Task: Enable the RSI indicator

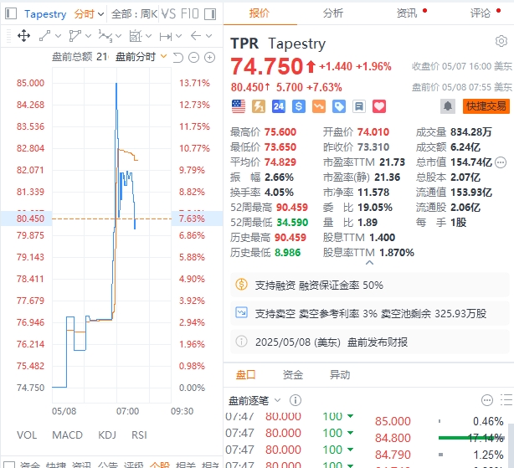Action: point(139,435)
